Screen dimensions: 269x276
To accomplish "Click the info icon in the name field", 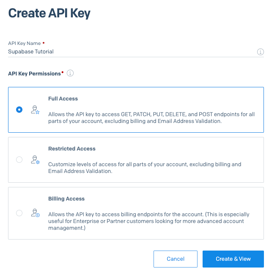I will click(261, 52).
